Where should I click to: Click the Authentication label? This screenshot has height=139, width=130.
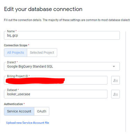pyautogui.click(x=14, y=104)
